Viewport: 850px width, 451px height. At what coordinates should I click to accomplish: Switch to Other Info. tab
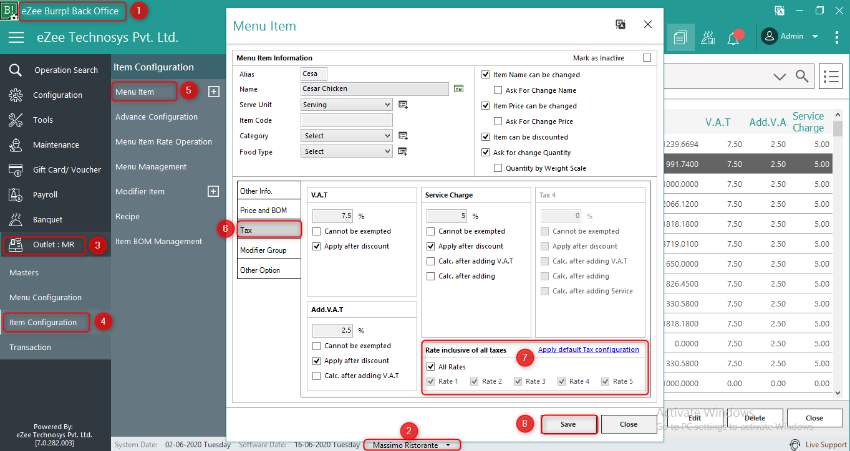tap(269, 191)
